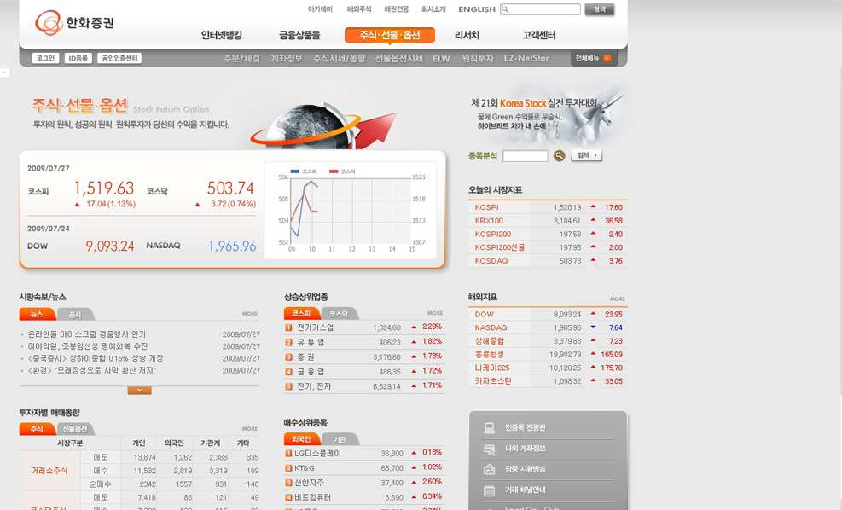Click the 종목분석 stock input field
Screen dimensions: 842x510
tap(525, 156)
